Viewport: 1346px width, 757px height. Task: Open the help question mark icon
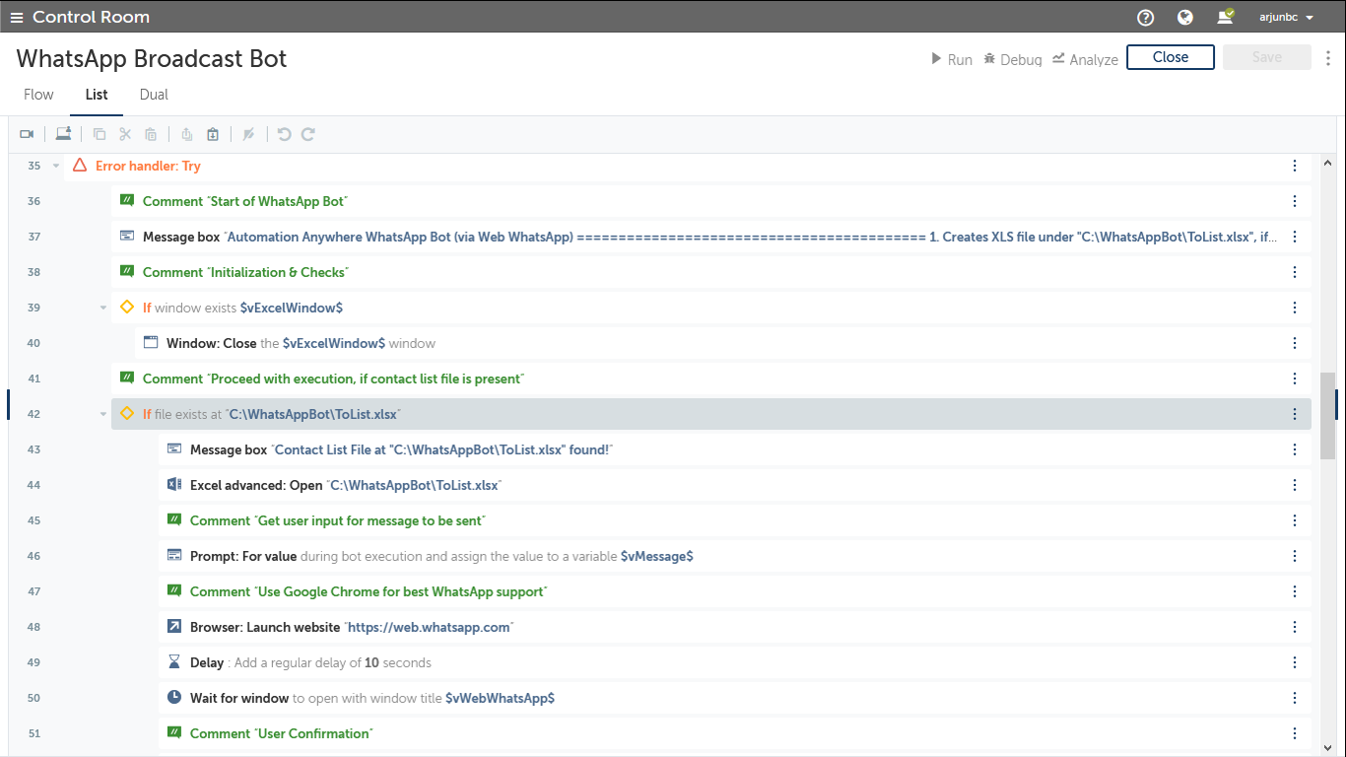(x=1145, y=17)
